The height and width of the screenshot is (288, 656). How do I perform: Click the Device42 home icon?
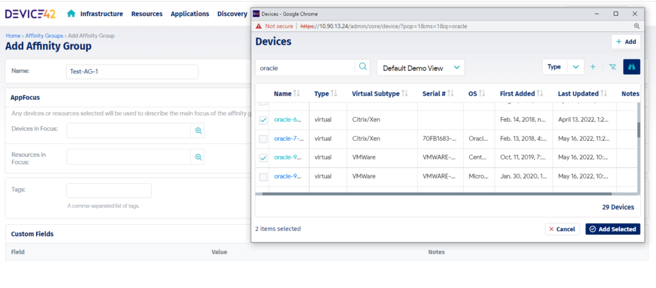point(71,13)
